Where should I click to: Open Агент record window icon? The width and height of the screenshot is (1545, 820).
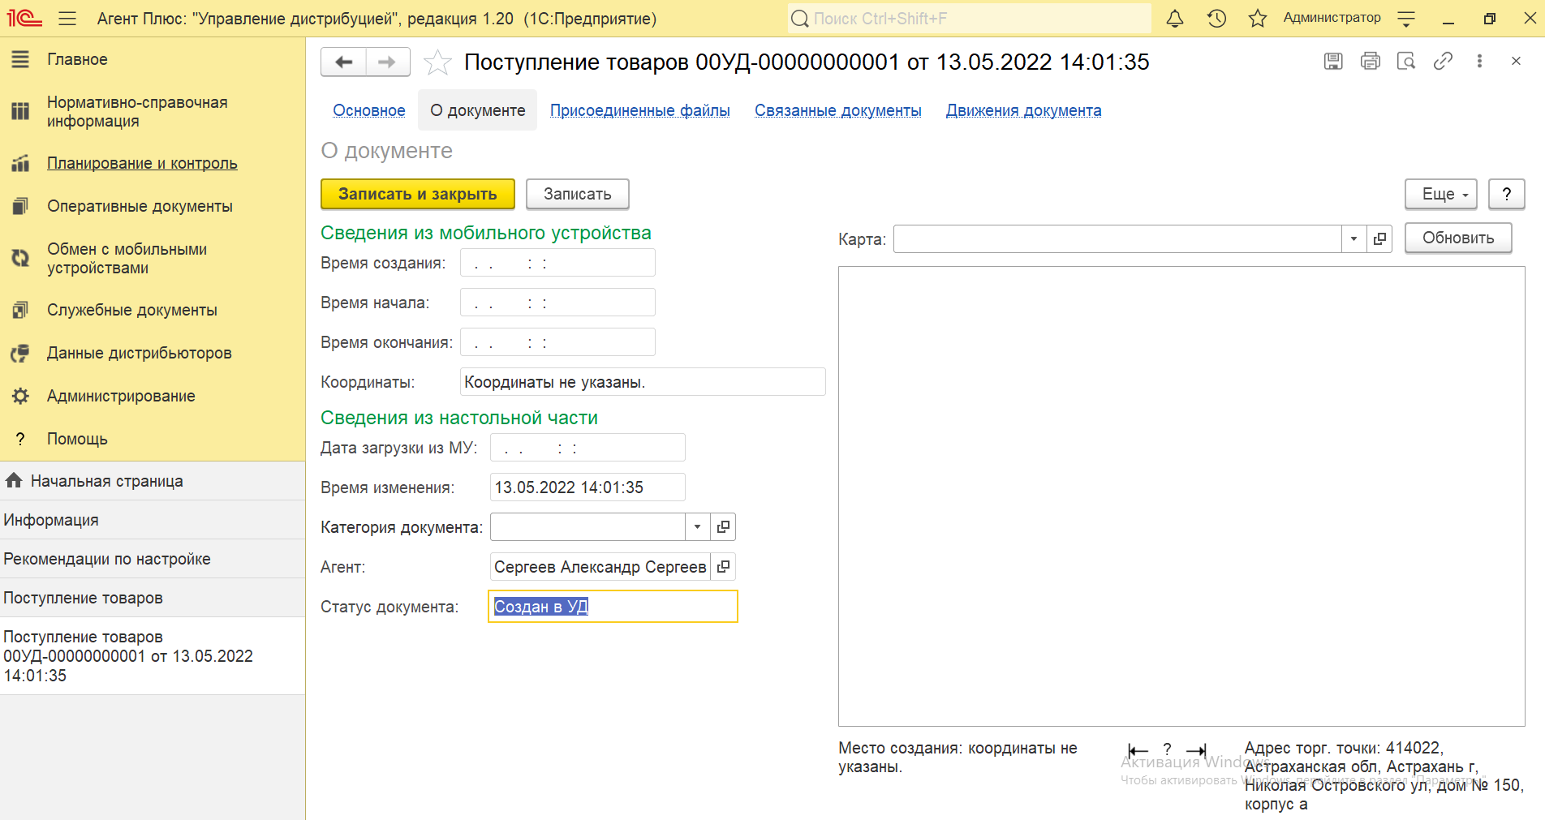pyautogui.click(x=723, y=567)
